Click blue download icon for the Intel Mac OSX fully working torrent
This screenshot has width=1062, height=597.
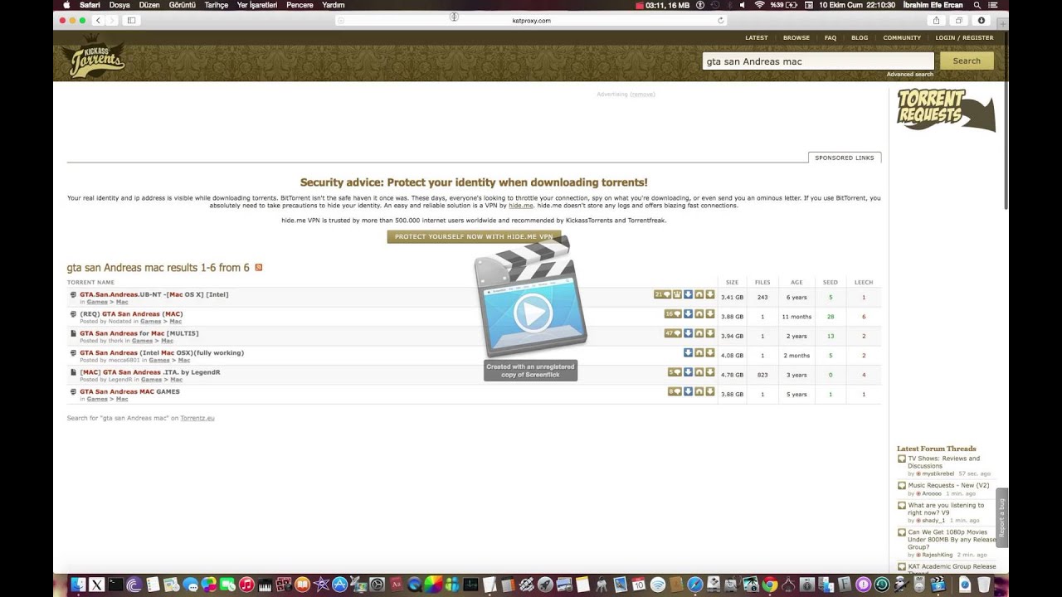pos(689,352)
